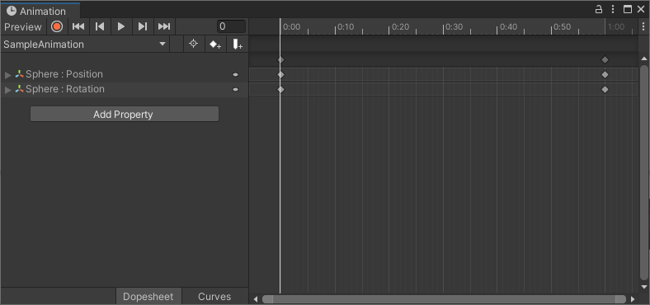
Task: Click the vertical scrollbar up arrow
Action: coord(643,59)
